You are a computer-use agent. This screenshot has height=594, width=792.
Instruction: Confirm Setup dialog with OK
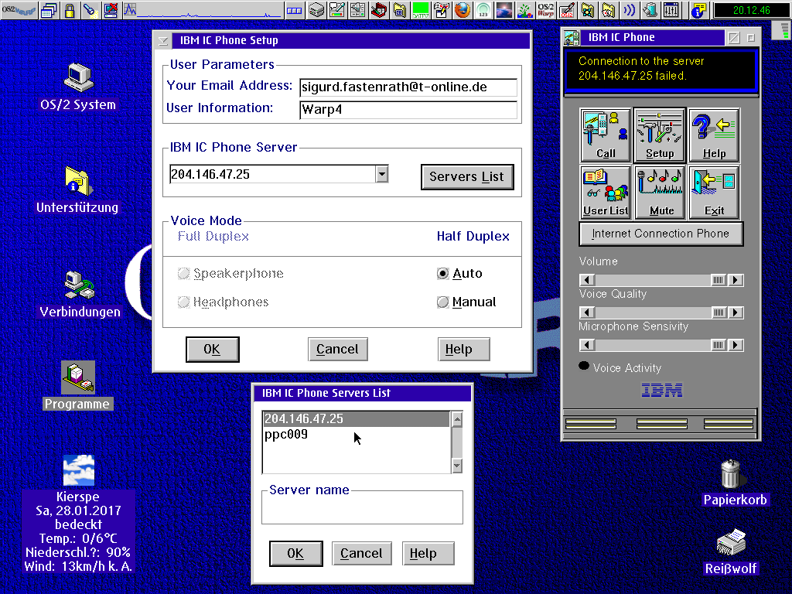[x=212, y=349]
